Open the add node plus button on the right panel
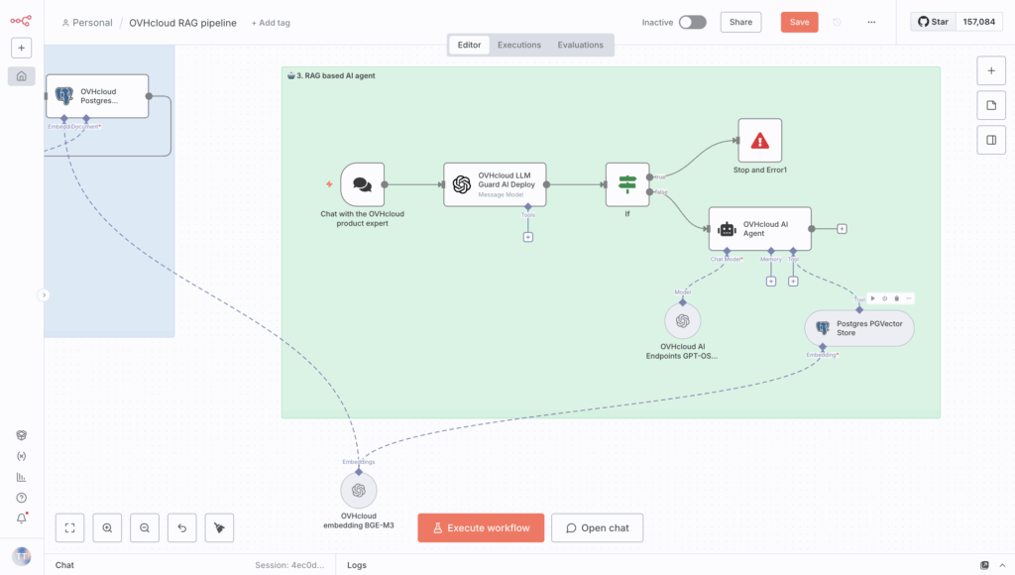 pos(991,71)
